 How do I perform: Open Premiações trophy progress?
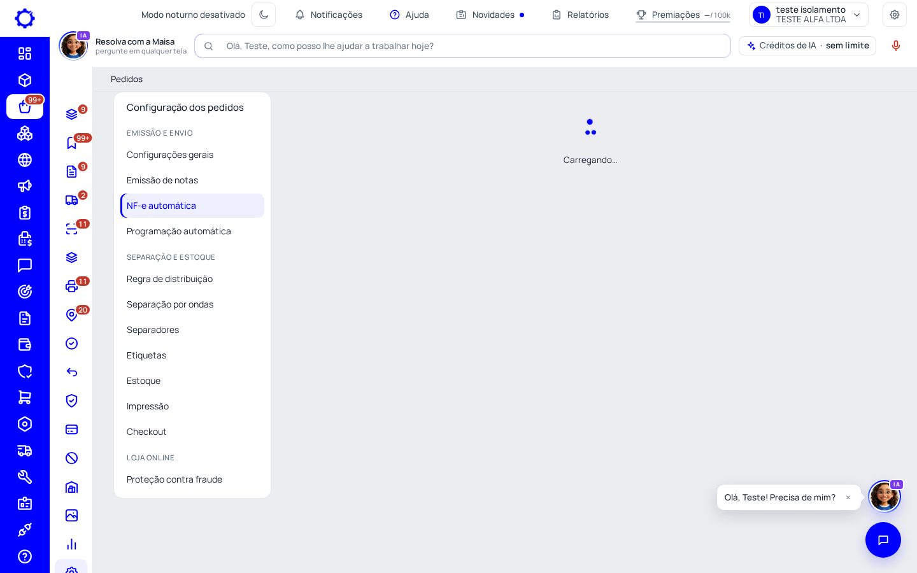pyautogui.click(x=683, y=15)
